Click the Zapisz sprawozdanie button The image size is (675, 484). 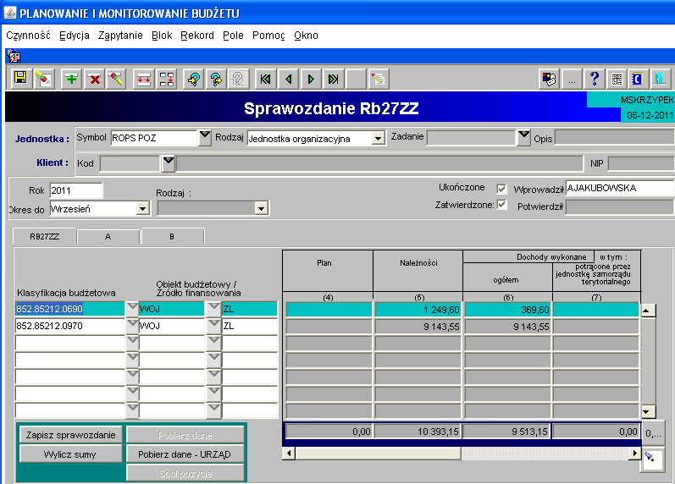71,435
